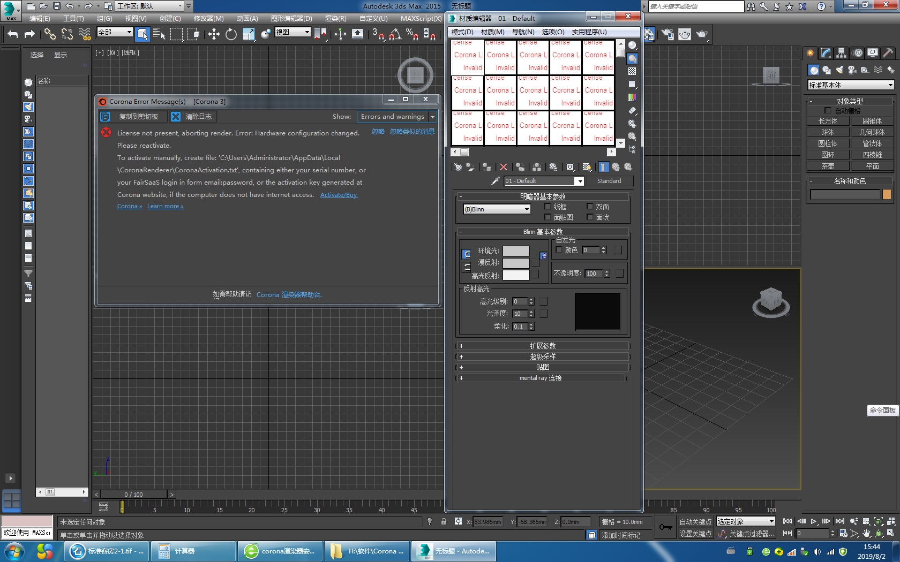The height and width of the screenshot is (562, 900).
Task: Activate the Select and Scale tool
Action: pyautogui.click(x=249, y=34)
